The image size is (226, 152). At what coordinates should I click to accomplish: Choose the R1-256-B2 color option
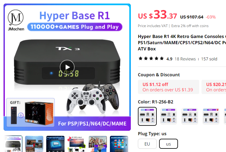point(147,116)
